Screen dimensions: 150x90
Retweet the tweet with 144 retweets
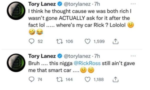pos(59,80)
